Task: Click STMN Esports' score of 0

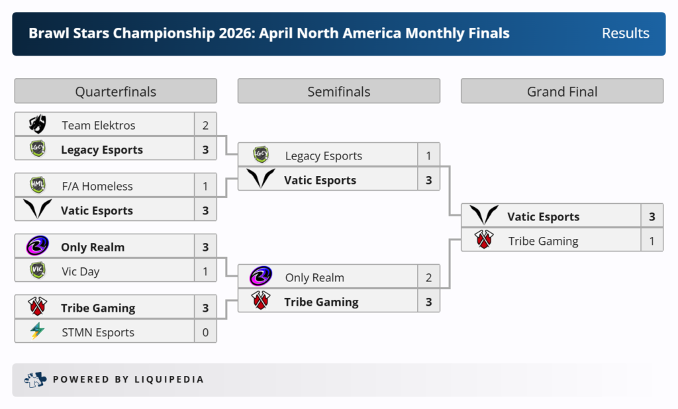Action: [x=205, y=332]
